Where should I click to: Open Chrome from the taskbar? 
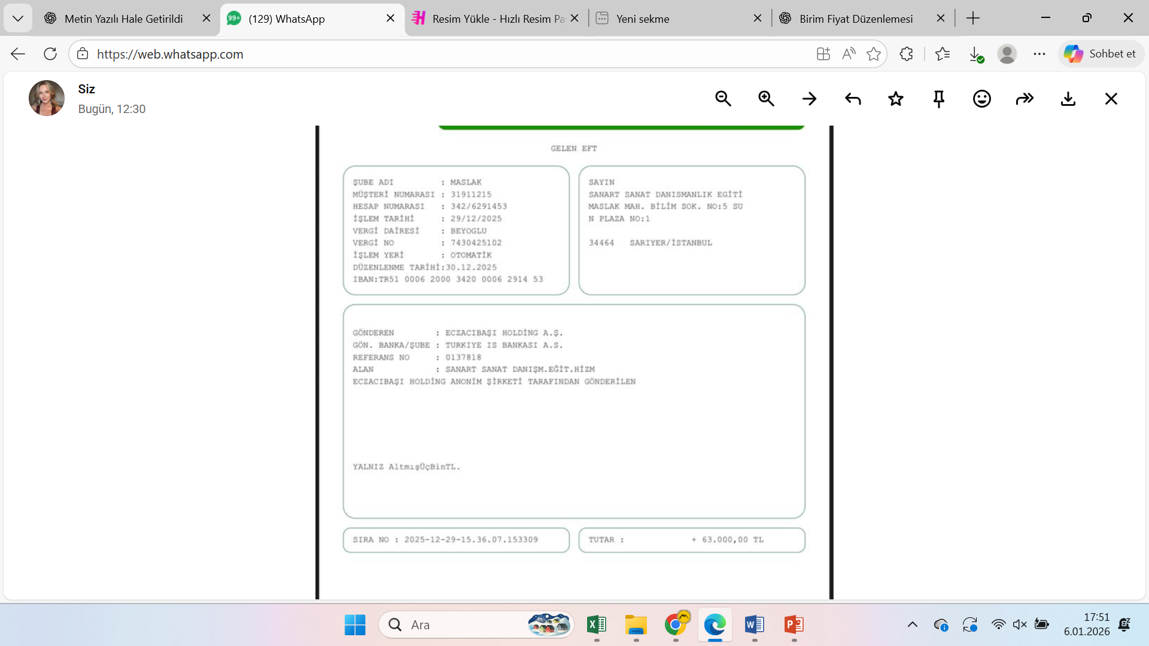pos(676,625)
